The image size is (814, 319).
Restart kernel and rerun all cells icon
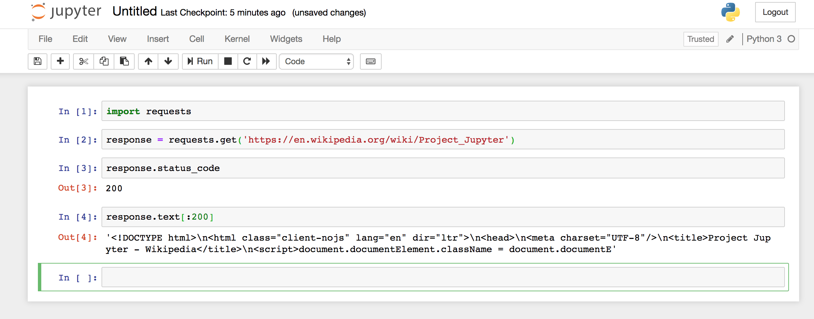pyautogui.click(x=266, y=61)
